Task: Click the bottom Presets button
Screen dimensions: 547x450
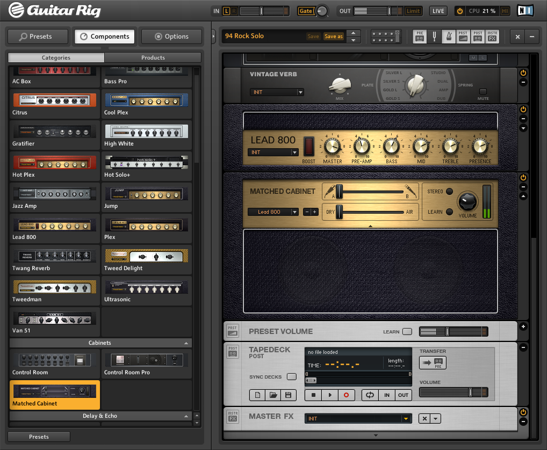Action: (39, 437)
